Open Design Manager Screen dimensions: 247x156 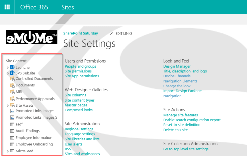(177, 66)
